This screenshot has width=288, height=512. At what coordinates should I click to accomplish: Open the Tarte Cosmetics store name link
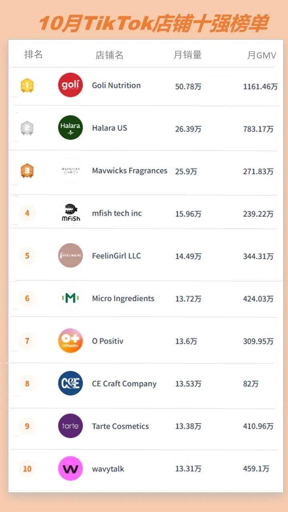coord(120,426)
